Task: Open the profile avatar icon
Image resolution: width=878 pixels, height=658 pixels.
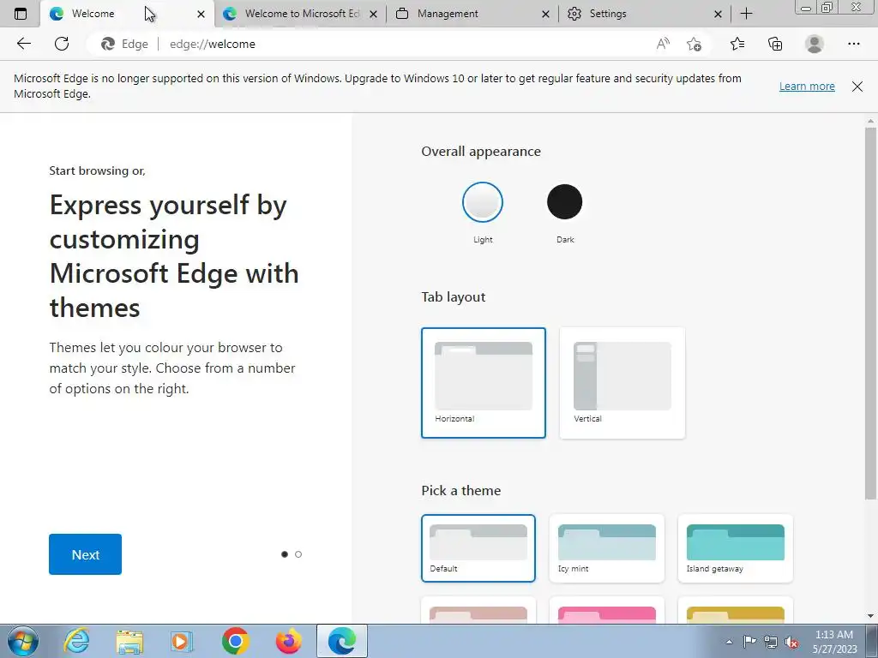Action: pos(815,44)
